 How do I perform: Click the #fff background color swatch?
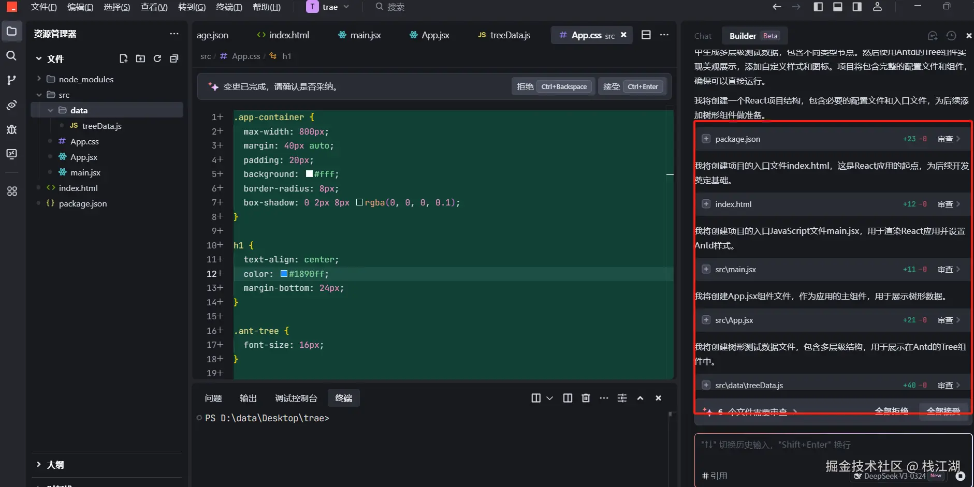pos(310,174)
